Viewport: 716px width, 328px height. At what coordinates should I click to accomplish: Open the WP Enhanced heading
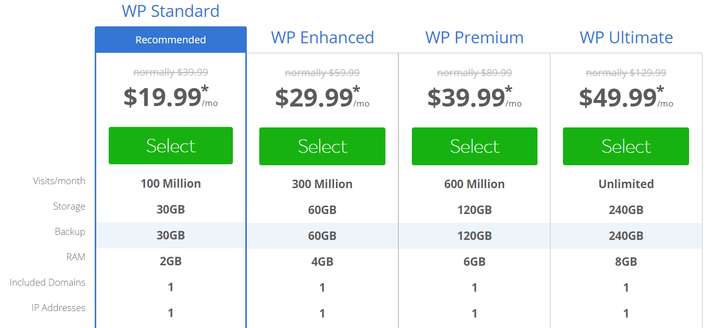[323, 38]
